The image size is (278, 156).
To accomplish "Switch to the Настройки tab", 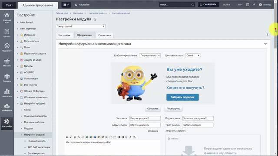I will click(64, 35).
